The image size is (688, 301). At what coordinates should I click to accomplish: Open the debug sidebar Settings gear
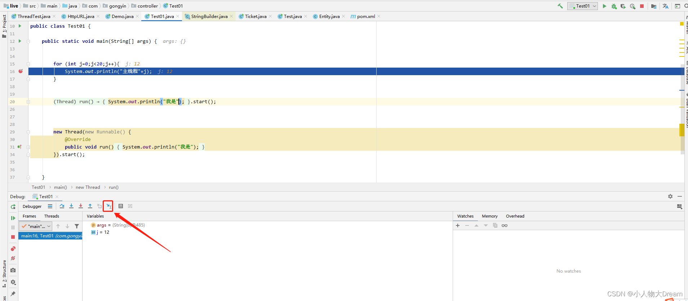[13, 282]
